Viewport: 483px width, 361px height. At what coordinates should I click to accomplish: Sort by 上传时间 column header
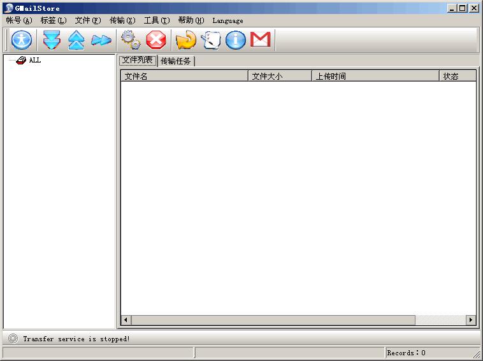[x=375, y=77]
